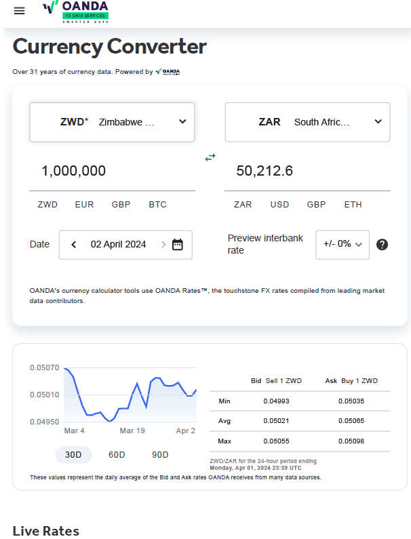Click the chart x-axis label Apr 2
This screenshot has height=539, width=411.
[186, 431]
